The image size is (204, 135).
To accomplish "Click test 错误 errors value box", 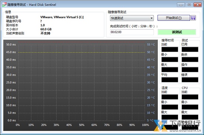I will point(190,80).
